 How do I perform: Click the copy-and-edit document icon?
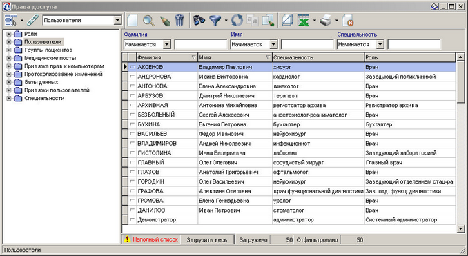268,20
